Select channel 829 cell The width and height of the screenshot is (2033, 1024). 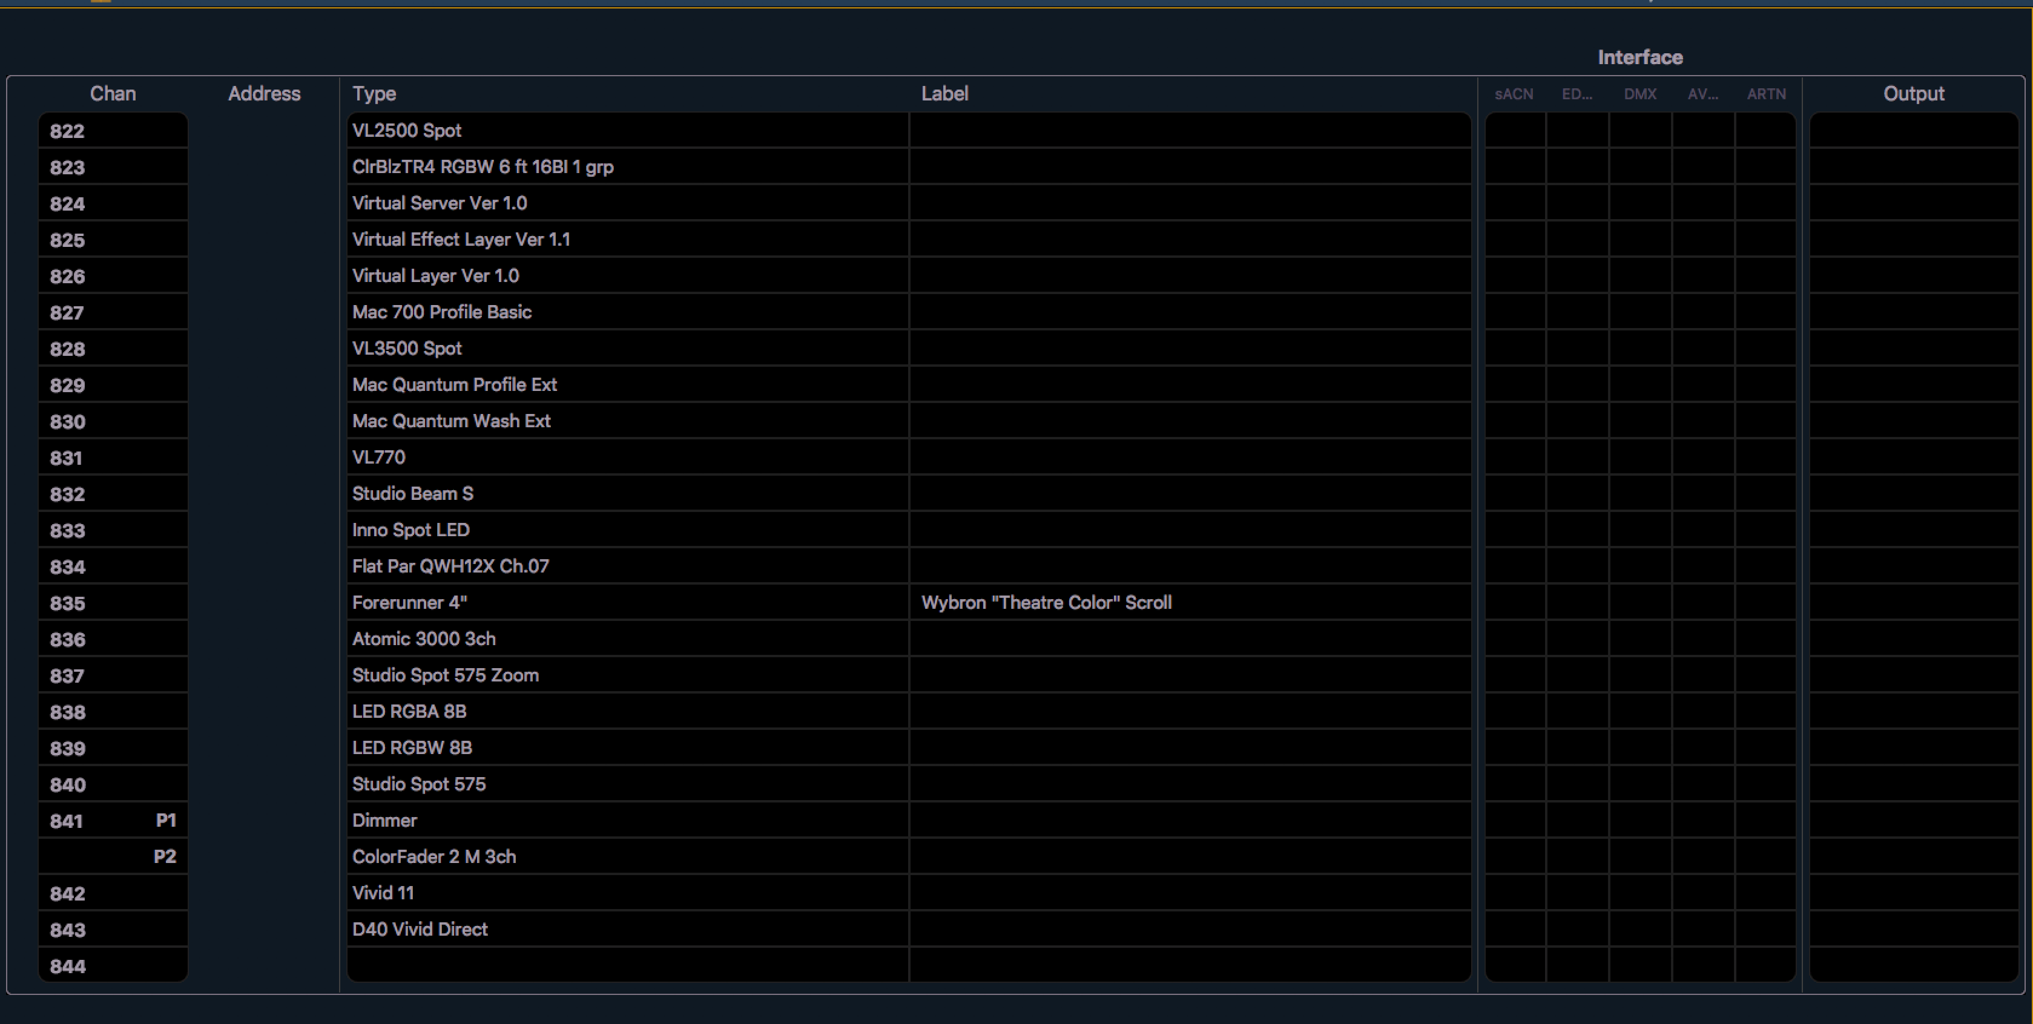113,385
